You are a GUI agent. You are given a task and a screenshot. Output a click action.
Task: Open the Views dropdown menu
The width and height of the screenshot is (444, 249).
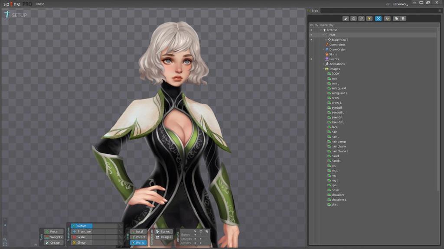pyautogui.click(x=401, y=4)
